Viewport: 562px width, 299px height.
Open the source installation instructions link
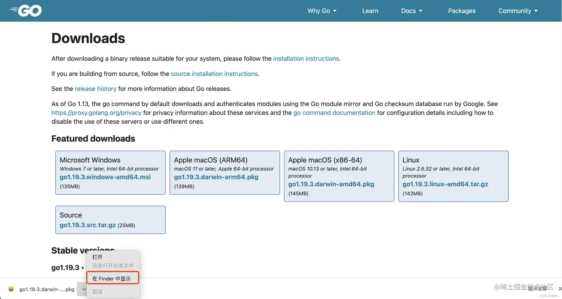(214, 74)
